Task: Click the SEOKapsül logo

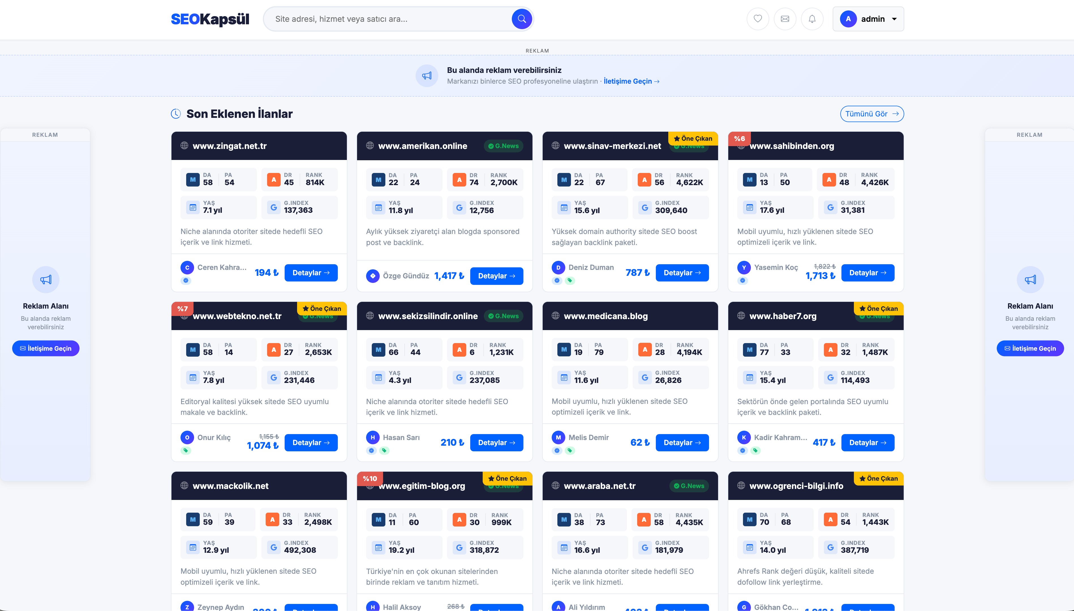Action: click(x=210, y=19)
